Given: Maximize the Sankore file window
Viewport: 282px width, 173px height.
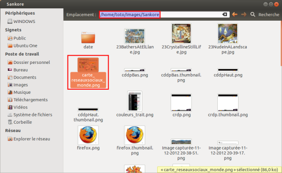Looking at the screenshot, I should pos(271,4).
